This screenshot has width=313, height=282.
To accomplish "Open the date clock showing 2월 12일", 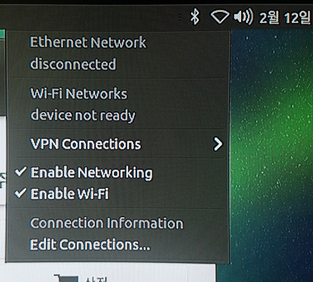I will point(285,18).
